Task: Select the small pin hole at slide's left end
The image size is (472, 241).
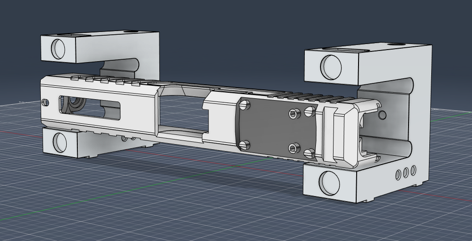Action: (x=45, y=101)
